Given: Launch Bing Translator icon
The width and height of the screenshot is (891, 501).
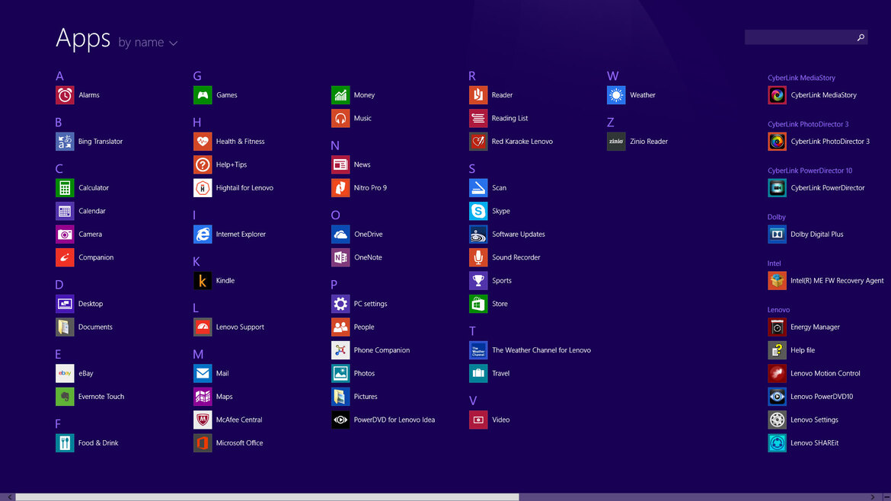Looking at the screenshot, I should (65, 142).
